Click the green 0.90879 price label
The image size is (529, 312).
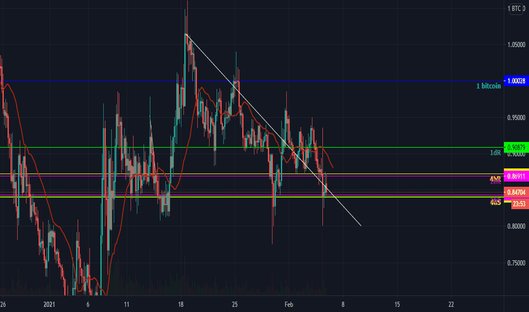pos(516,147)
